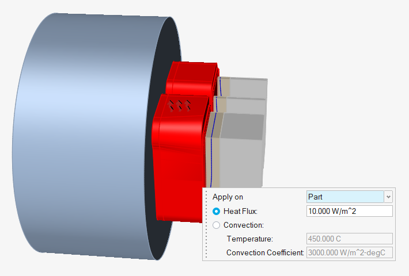This screenshot has width=409, height=276.
Task: Click the slotted vent holes on red part
Action: pos(180,105)
